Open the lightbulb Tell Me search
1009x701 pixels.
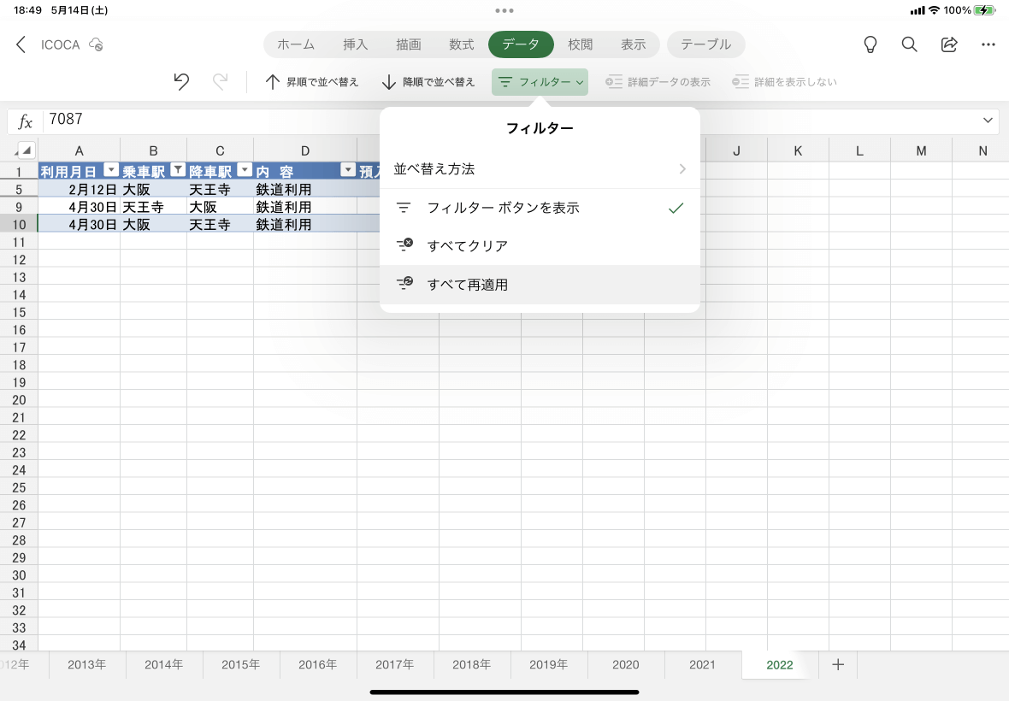870,44
